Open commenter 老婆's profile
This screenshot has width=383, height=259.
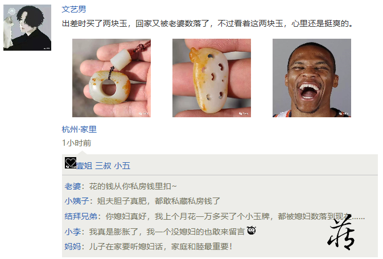[72, 187]
